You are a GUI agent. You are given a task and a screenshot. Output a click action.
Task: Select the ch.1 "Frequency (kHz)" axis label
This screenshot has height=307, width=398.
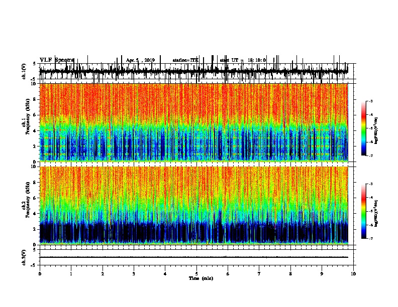tap(28, 116)
